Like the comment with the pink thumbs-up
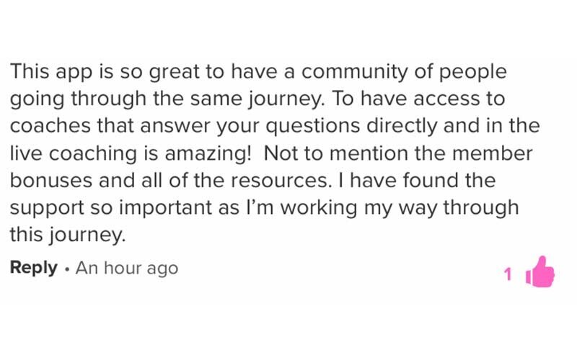The image size is (577, 360). click(x=541, y=271)
